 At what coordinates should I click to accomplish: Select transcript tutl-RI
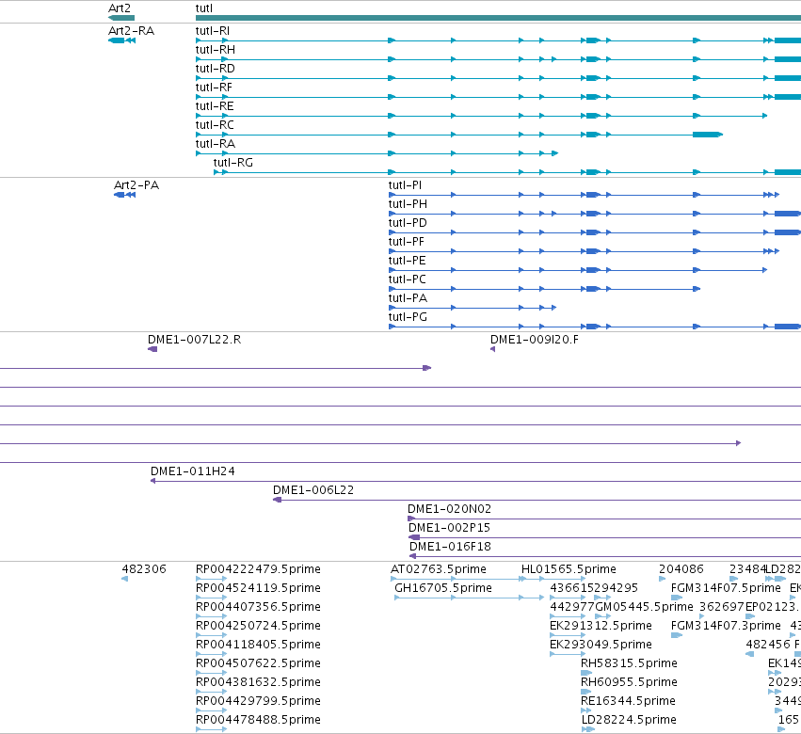tap(213, 31)
